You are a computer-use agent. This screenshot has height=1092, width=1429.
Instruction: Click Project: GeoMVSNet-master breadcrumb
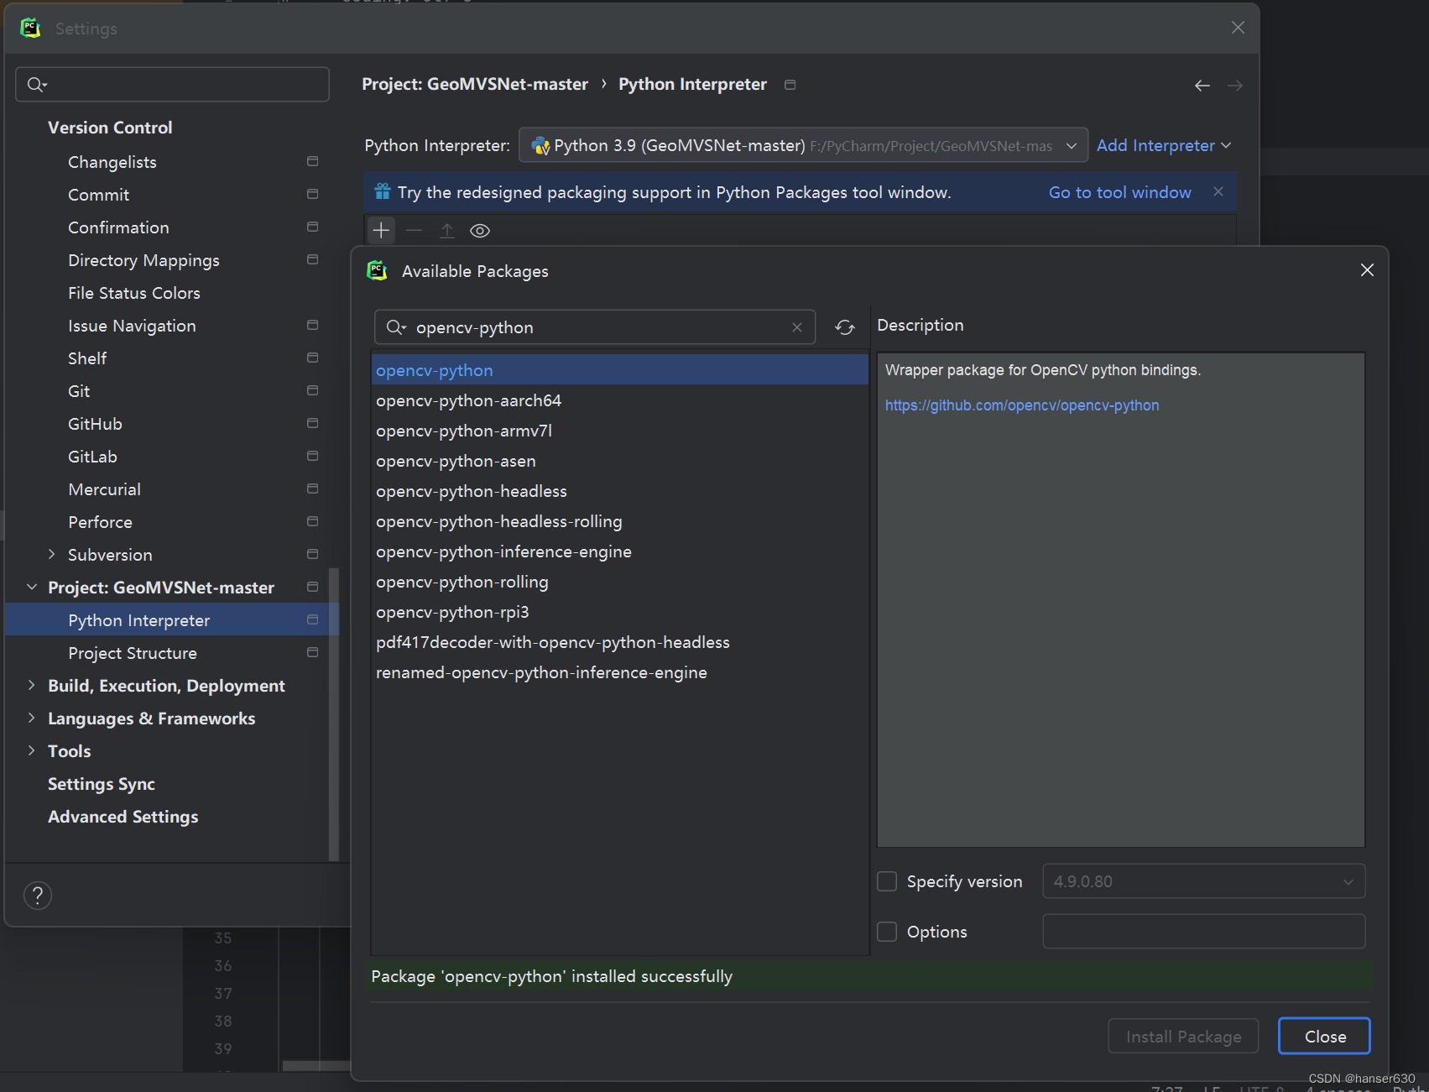(475, 85)
